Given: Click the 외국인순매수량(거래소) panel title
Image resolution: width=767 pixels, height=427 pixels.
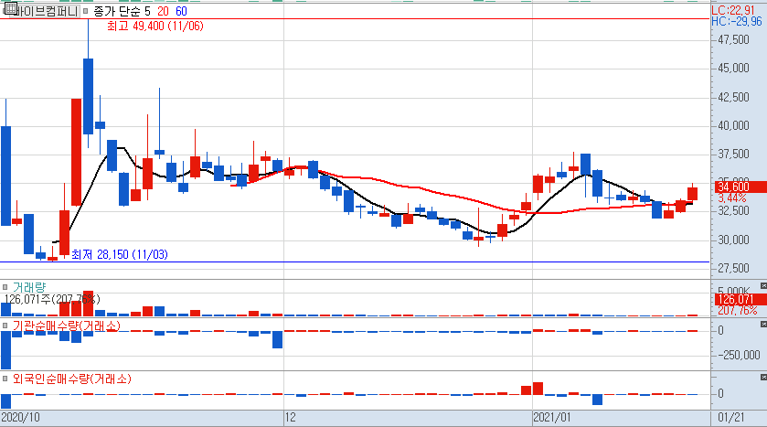Looking at the screenshot, I should pos(72,379).
